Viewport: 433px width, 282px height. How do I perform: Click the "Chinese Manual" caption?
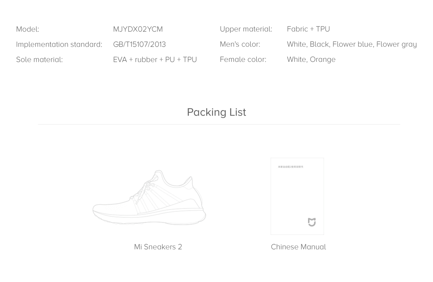pyautogui.click(x=298, y=247)
